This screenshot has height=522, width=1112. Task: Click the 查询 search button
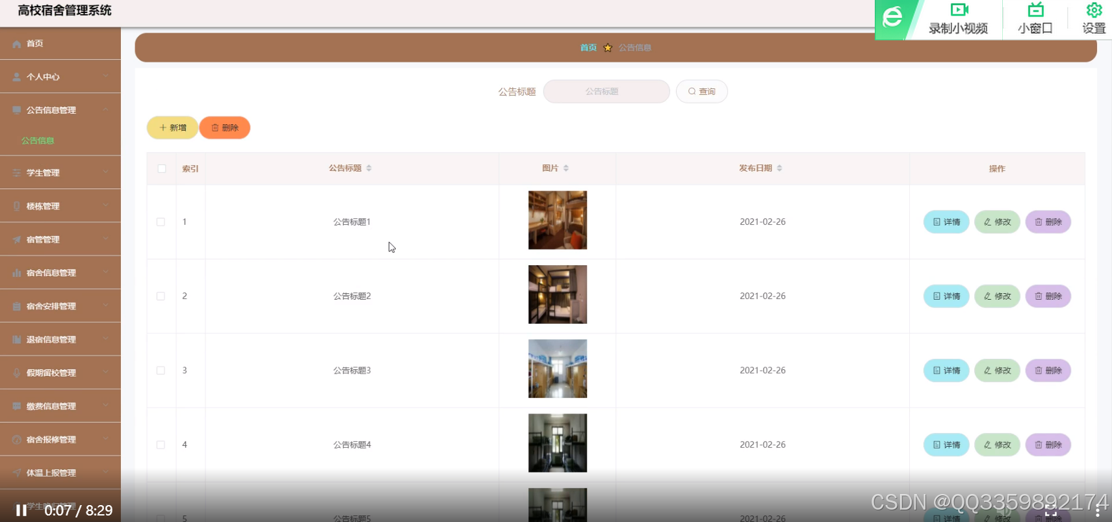pos(702,92)
